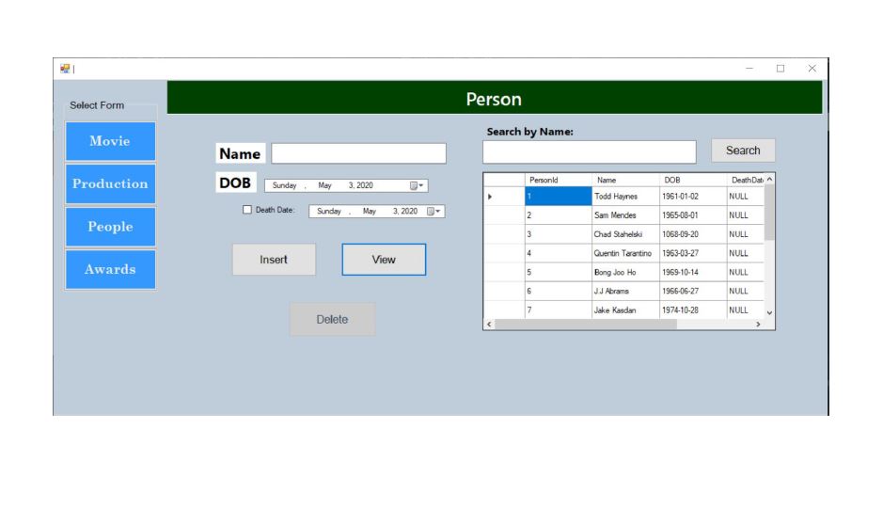
Task: Select the J.J Abrams name cell
Action: point(625,292)
